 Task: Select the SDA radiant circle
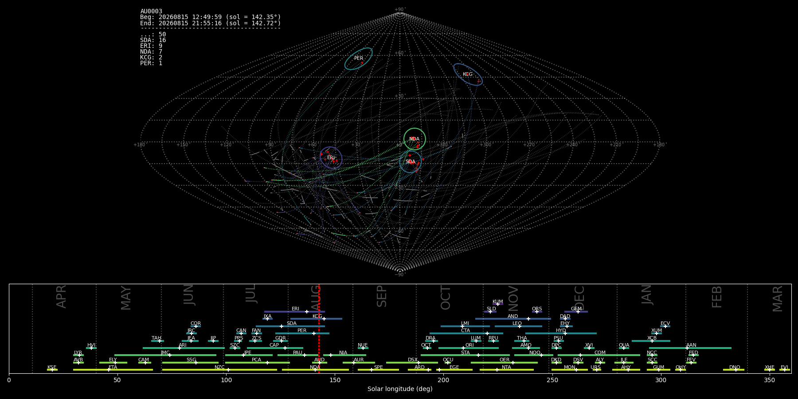pyautogui.click(x=411, y=162)
